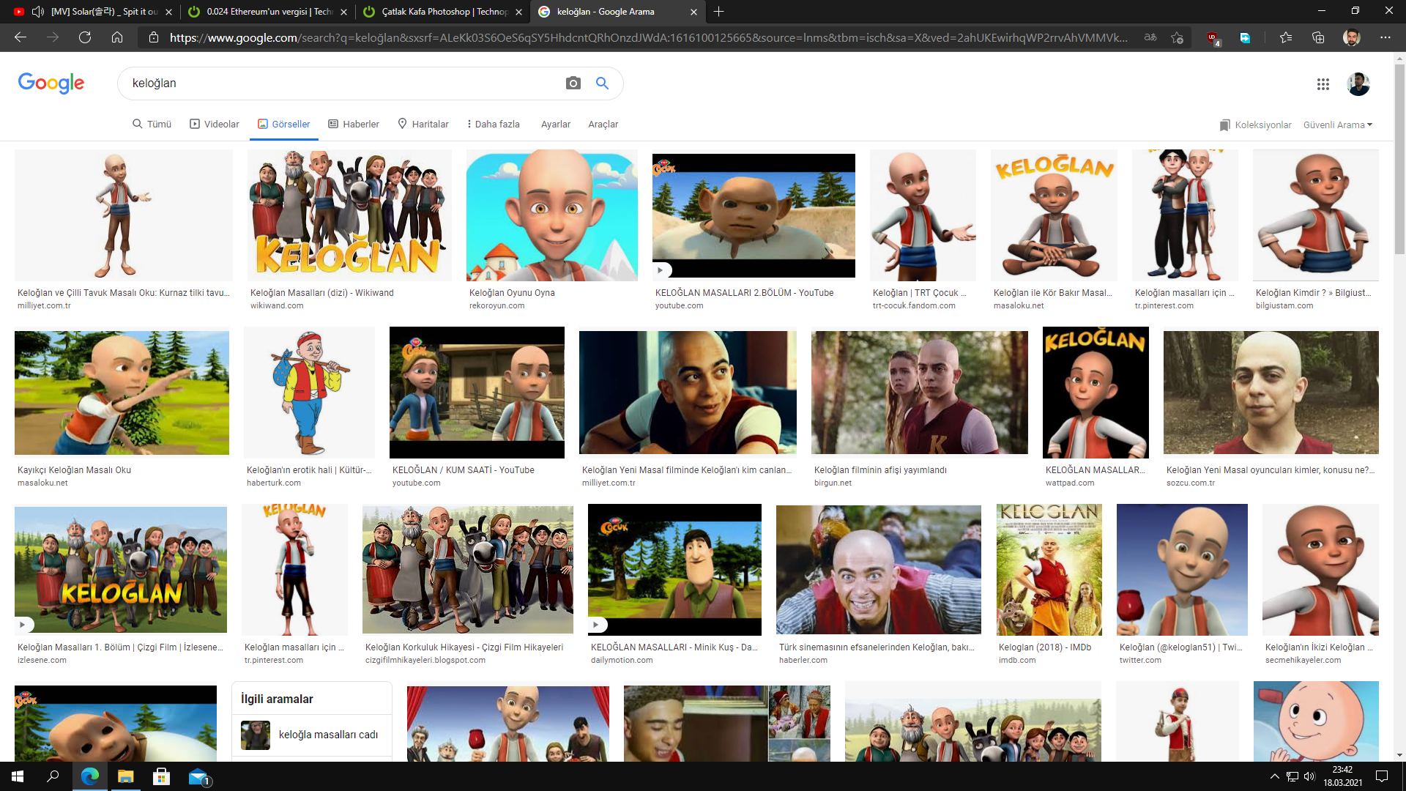Open the Koleksiyonlar link
1406x791 pixels.
(1255, 125)
